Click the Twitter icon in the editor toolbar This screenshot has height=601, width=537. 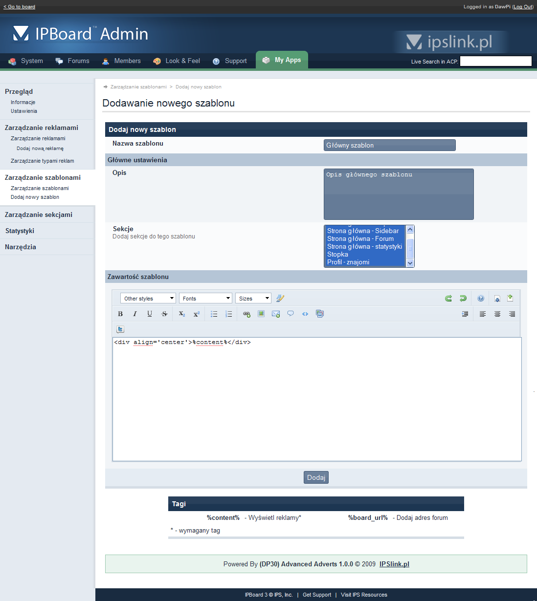pos(120,329)
